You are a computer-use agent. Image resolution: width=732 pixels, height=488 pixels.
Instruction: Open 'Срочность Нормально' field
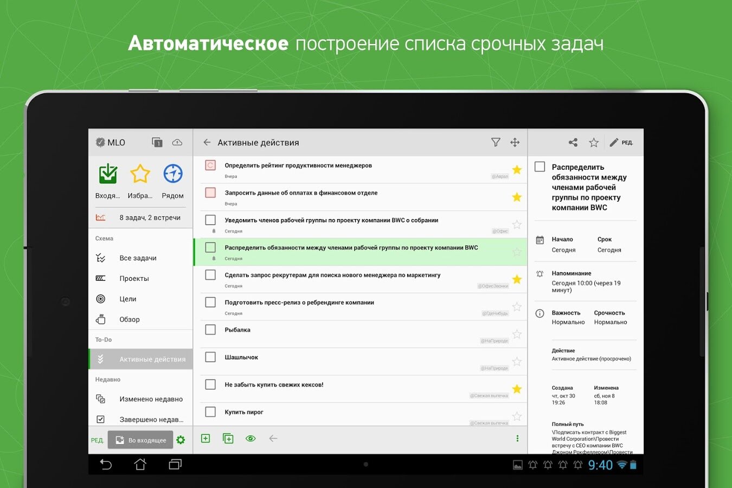click(x=611, y=317)
